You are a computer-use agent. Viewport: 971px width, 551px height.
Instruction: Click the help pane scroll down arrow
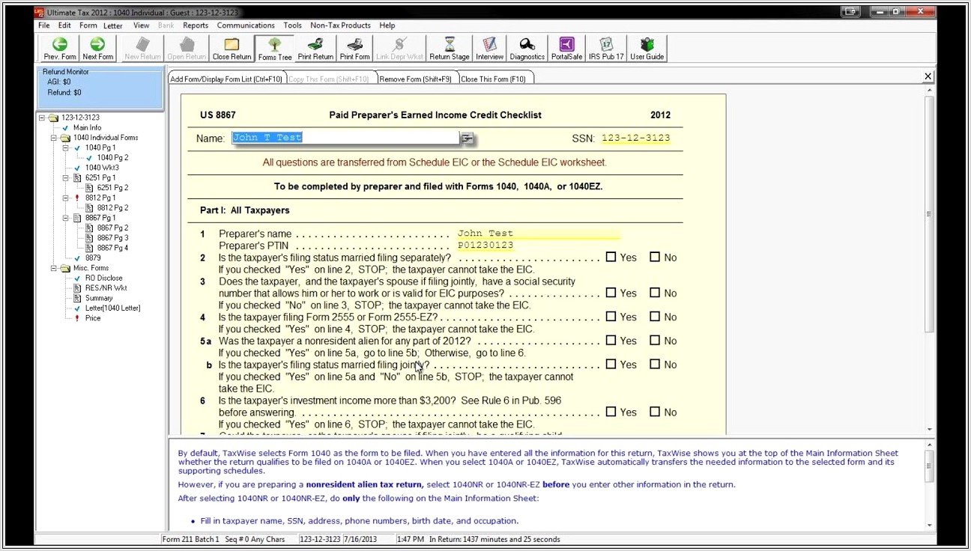pyautogui.click(x=929, y=525)
